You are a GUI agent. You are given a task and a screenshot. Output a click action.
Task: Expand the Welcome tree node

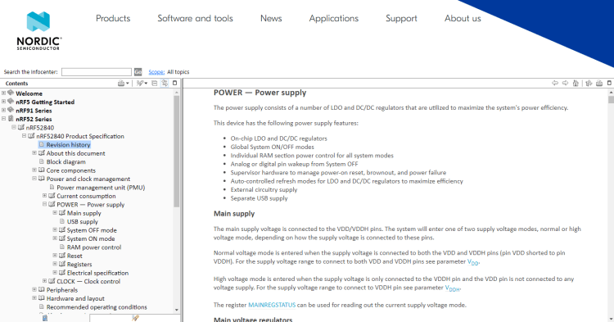[x=3, y=93]
